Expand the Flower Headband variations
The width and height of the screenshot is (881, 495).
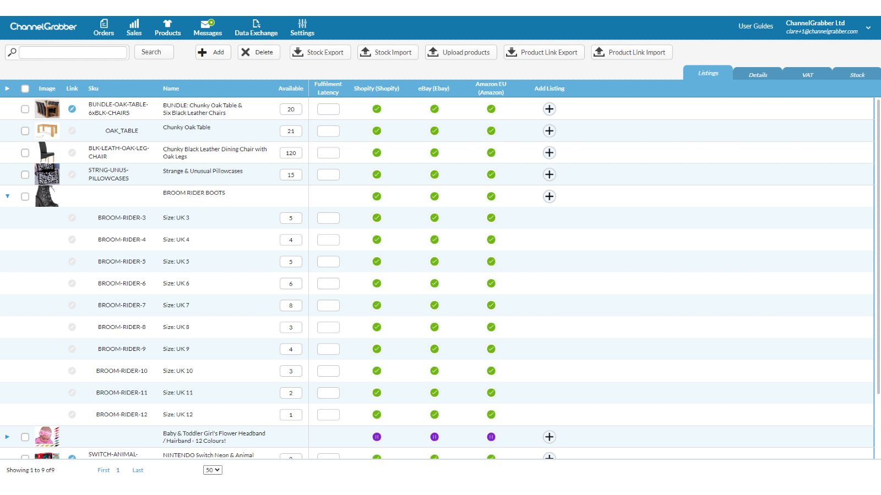click(8, 437)
